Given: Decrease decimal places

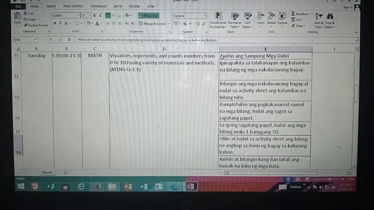Looking at the screenshot, I should pyautogui.click(x=203, y=24).
